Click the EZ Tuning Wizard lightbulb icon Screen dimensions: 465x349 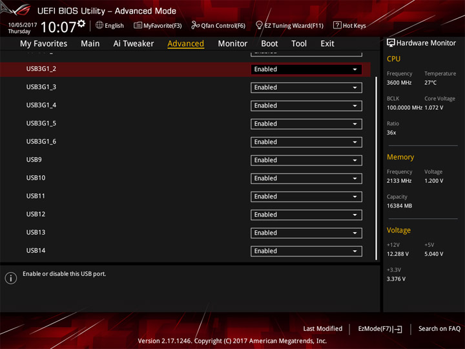coord(259,25)
